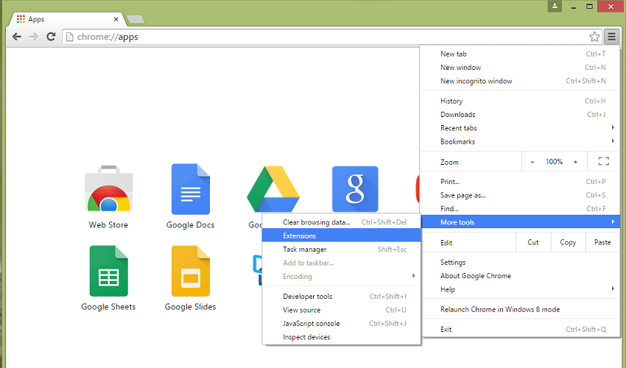Select About Google Chrome
The image size is (626, 368).
[x=520, y=276]
